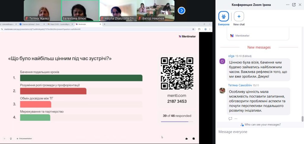Add a reaction to Тетяна Самойліч's message

tap(230, 119)
